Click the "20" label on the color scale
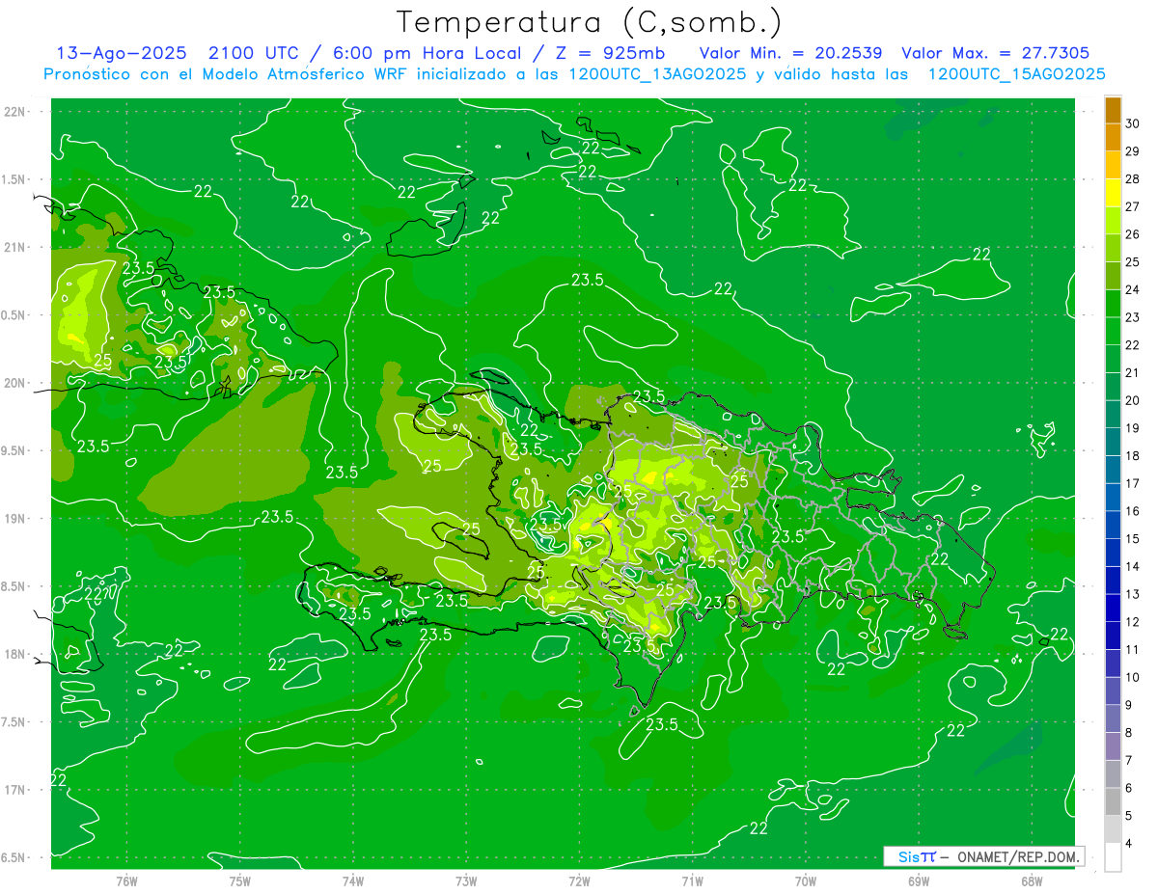Image resolution: width=1158 pixels, height=894 pixels. point(1133,400)
